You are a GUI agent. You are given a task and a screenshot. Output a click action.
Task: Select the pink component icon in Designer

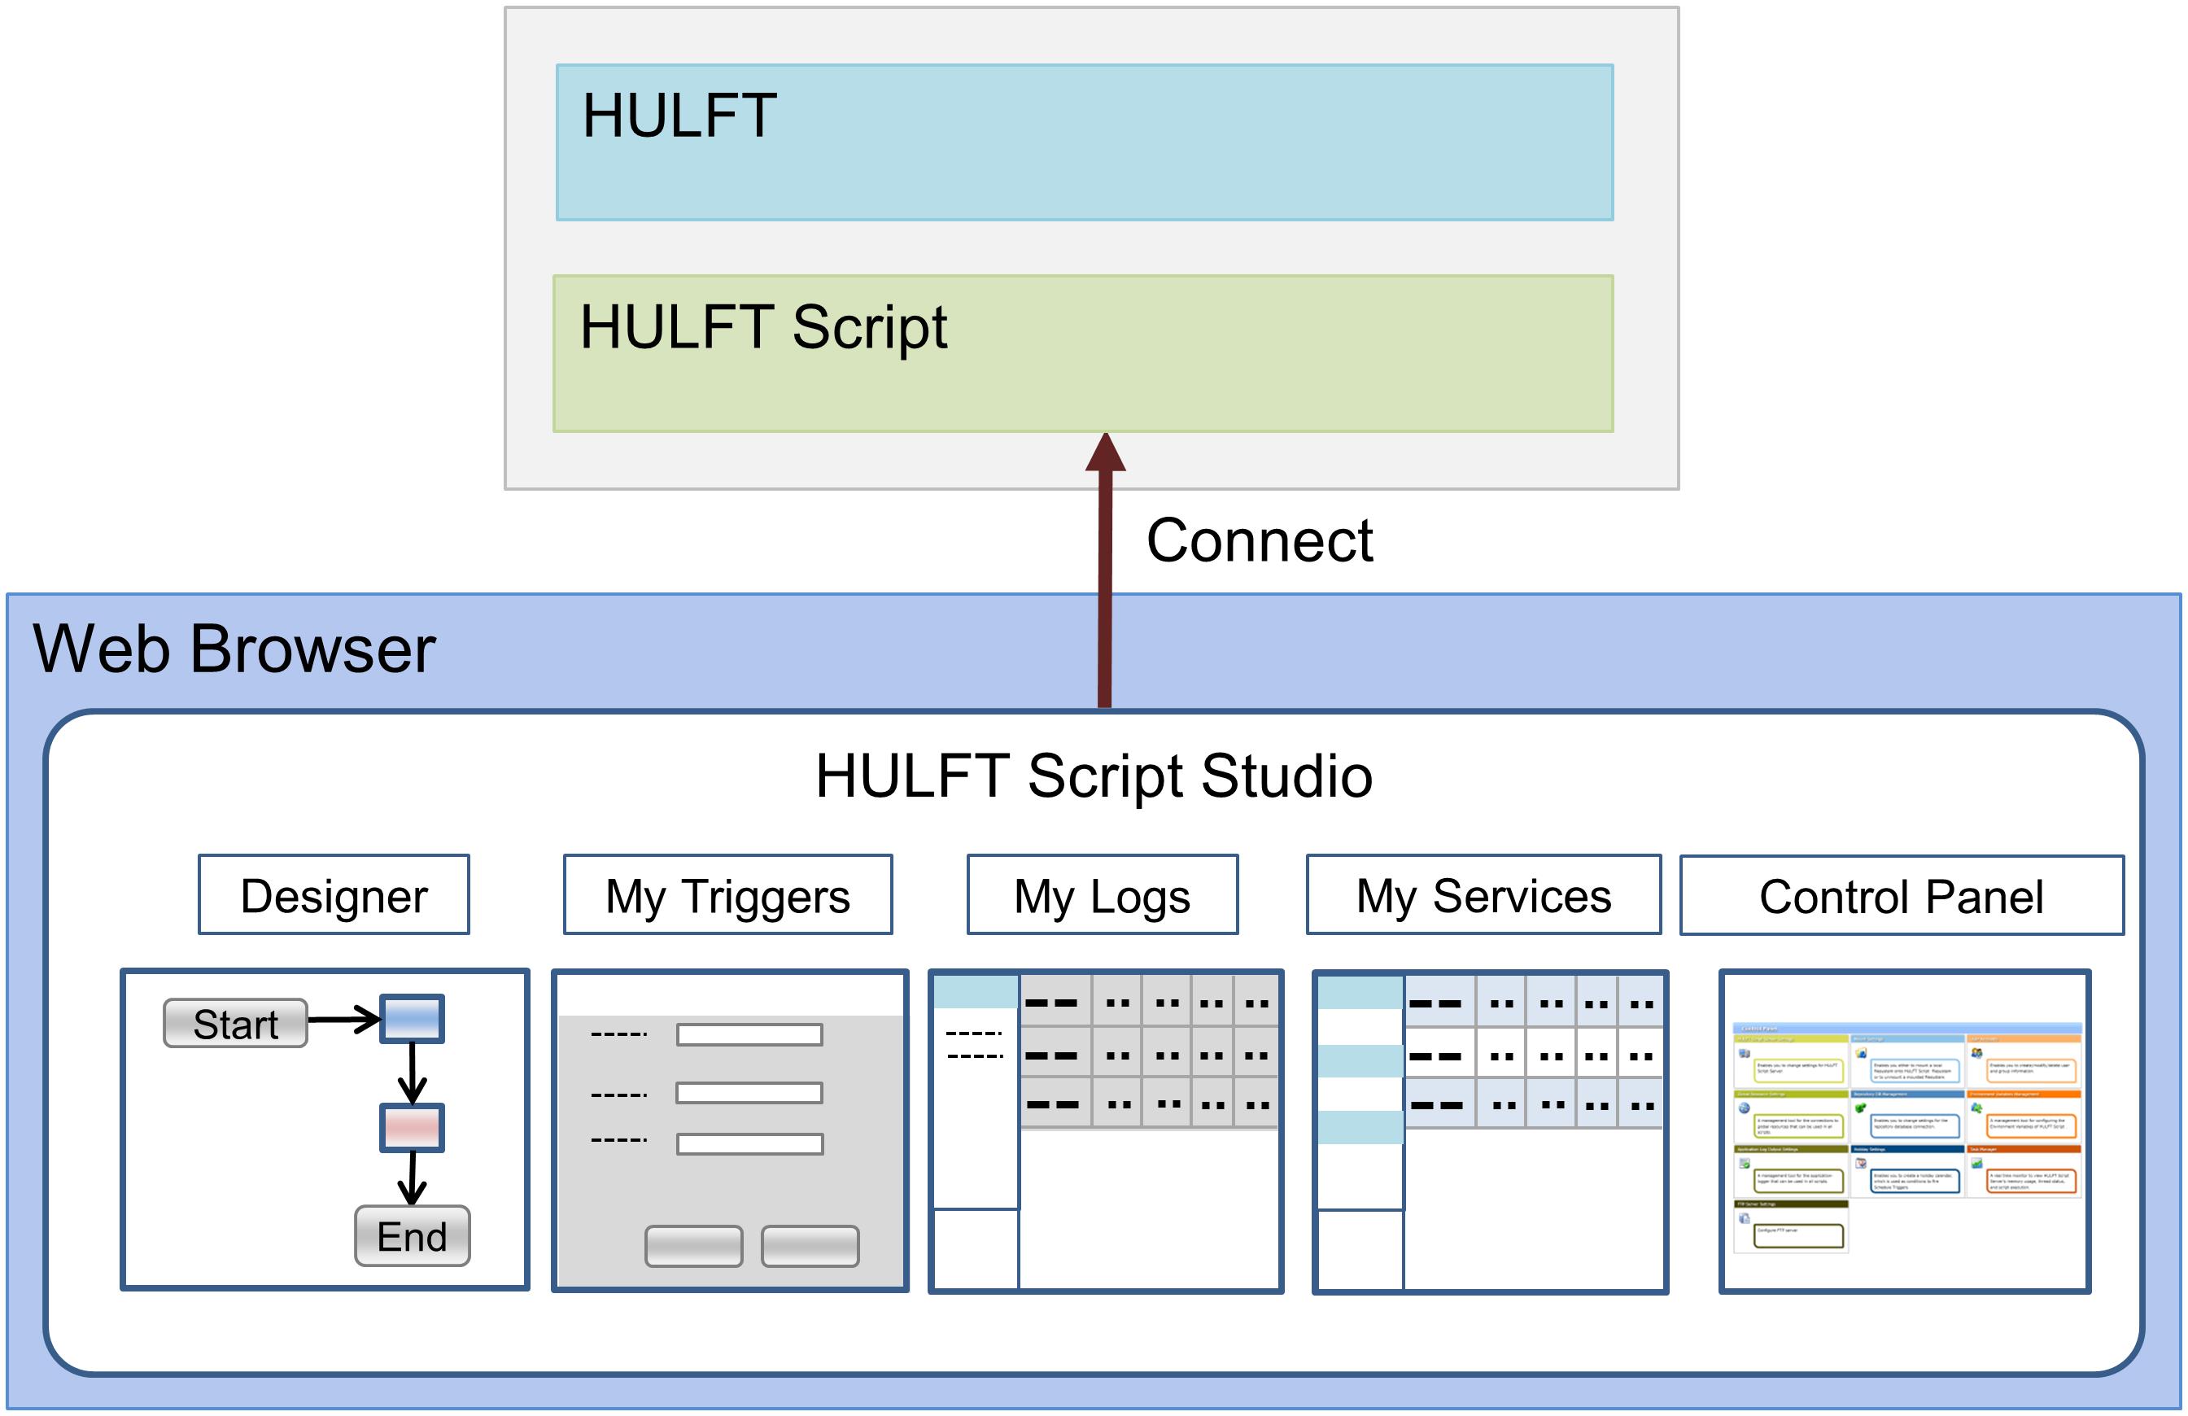412,1127
